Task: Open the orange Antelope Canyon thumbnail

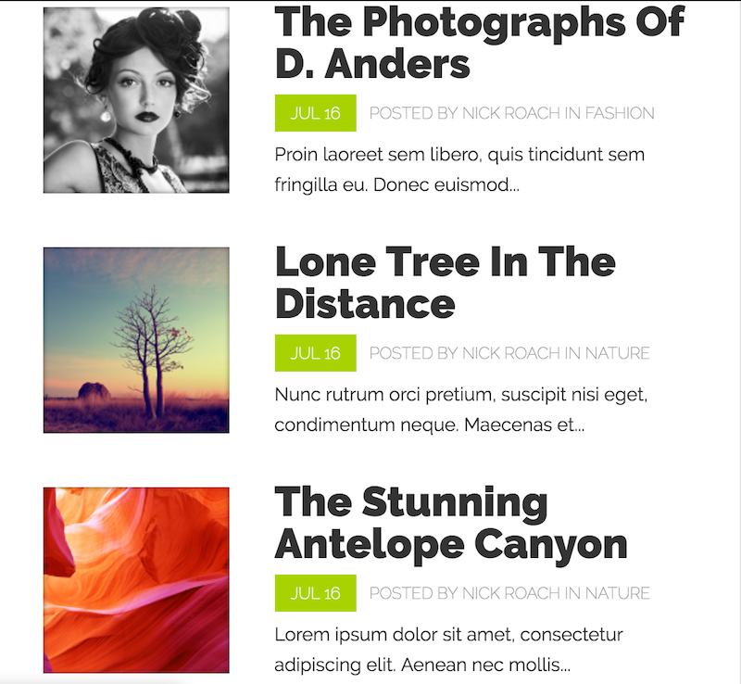Action: pyautogui.click(x=136, y=580)
